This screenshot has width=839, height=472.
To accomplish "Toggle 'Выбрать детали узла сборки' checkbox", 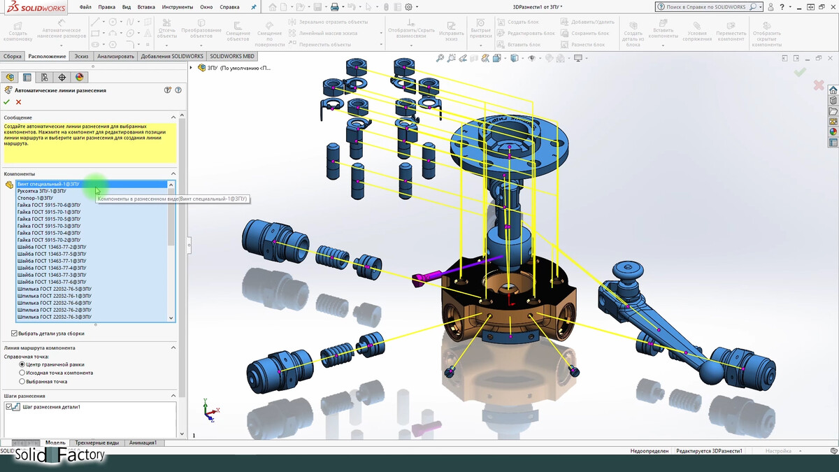I will (x=15, y=334).
